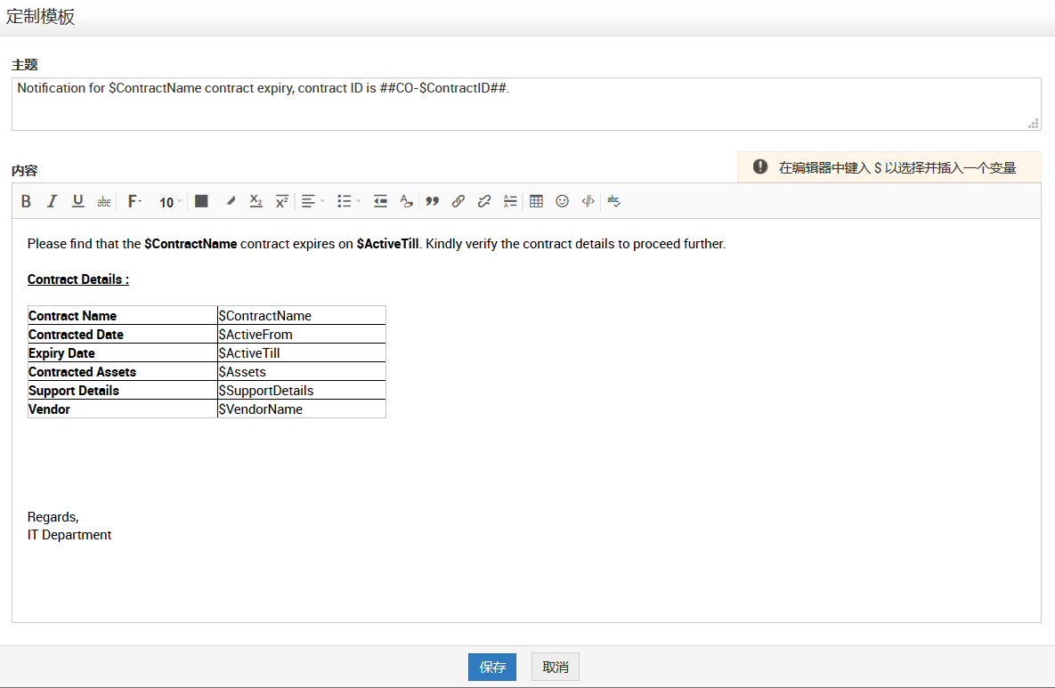This screenshot has height=688, width=1055.
Task: Click the 'Support Details' table cell
Action: point(123,391)
